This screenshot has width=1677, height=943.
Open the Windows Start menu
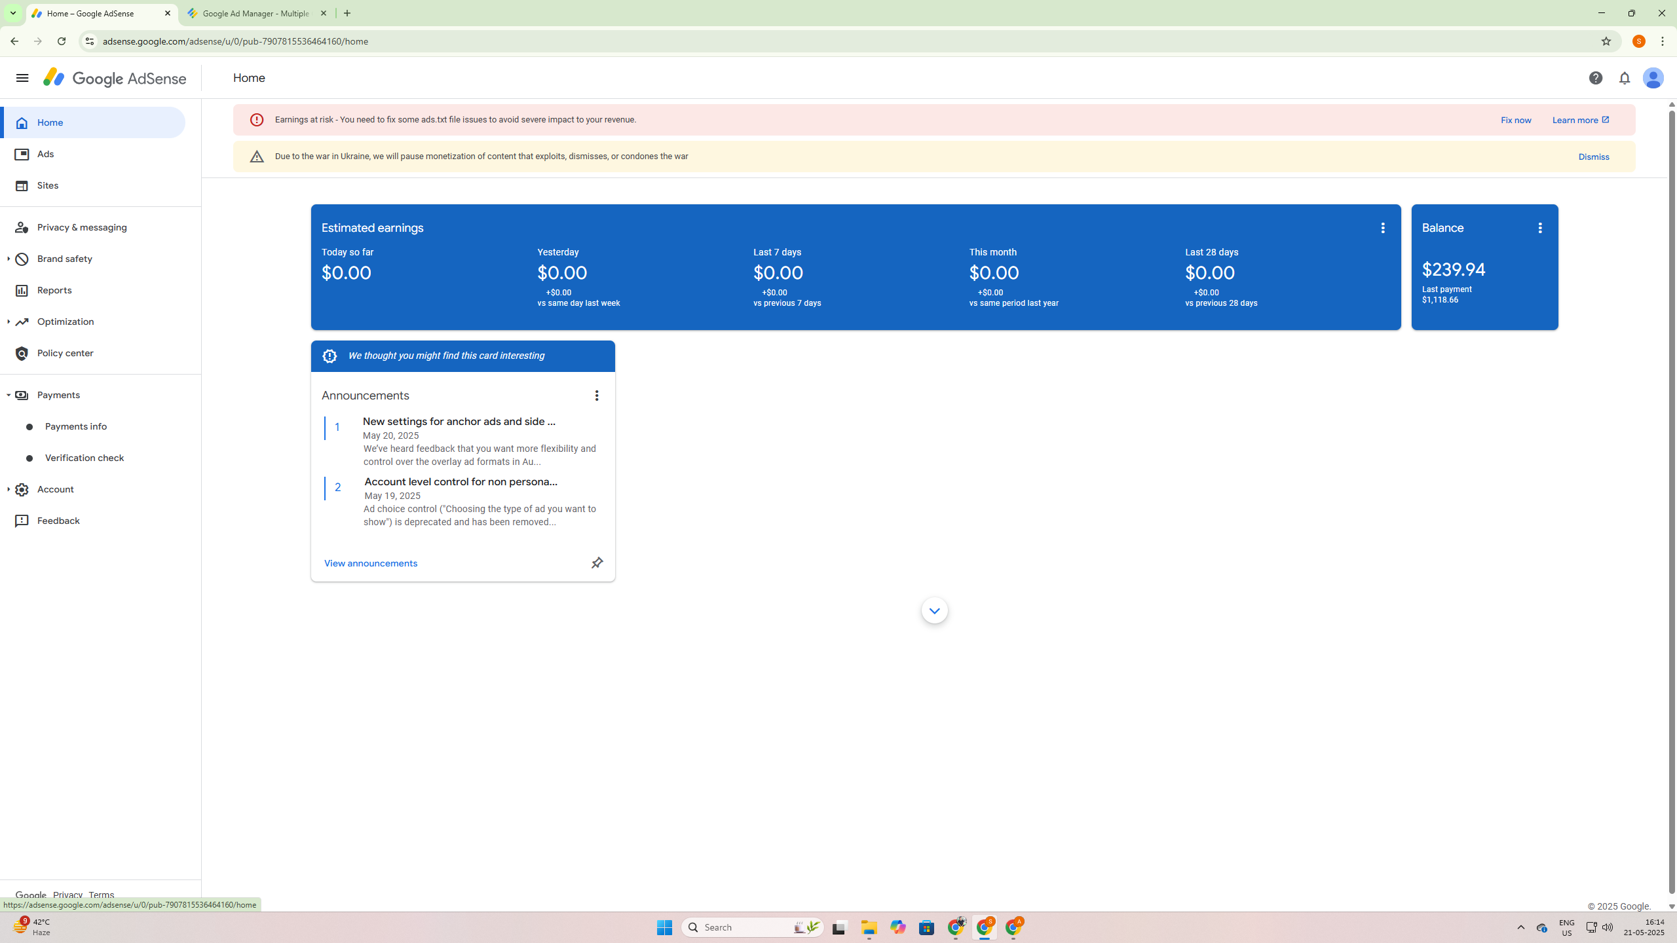664,927
